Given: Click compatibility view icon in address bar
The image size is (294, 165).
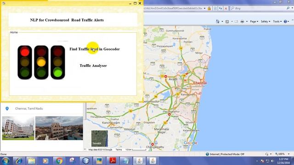Looking at the screenshot, I should coord(215,8).
